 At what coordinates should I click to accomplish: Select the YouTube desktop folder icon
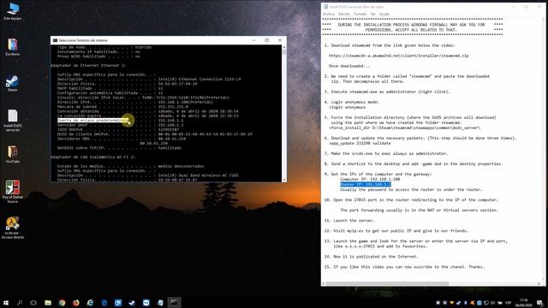13,154
